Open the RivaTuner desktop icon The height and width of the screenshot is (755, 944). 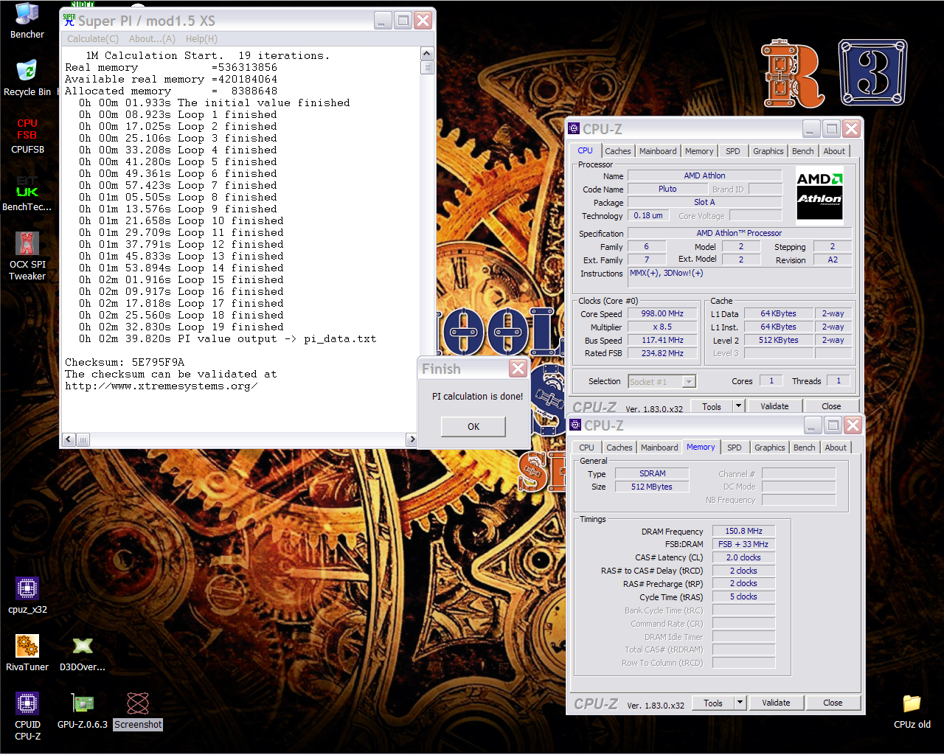[x=27, y=653]
